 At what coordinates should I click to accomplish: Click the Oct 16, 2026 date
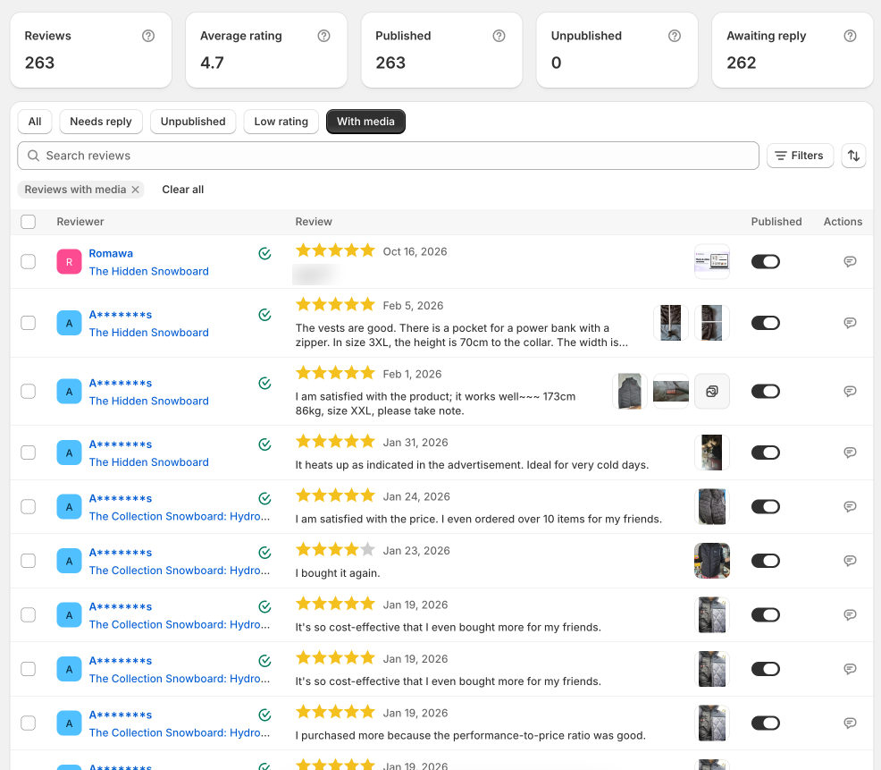click(x=415, y=252)
